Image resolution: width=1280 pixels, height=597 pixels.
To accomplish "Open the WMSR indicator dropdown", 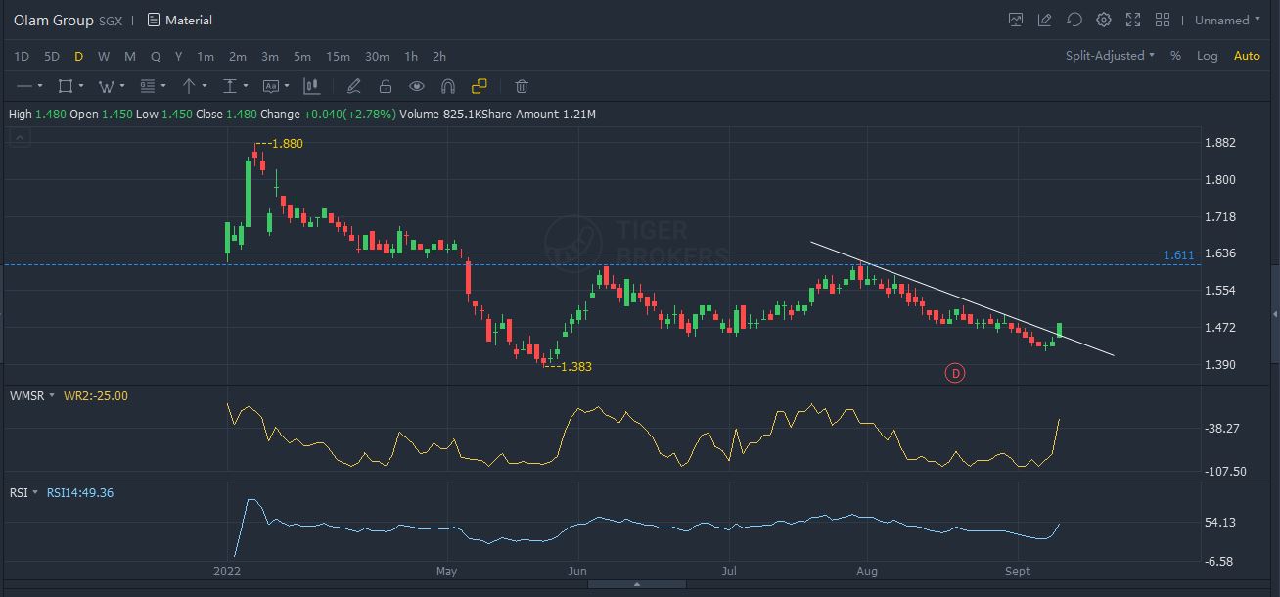I will coord(31,395).
